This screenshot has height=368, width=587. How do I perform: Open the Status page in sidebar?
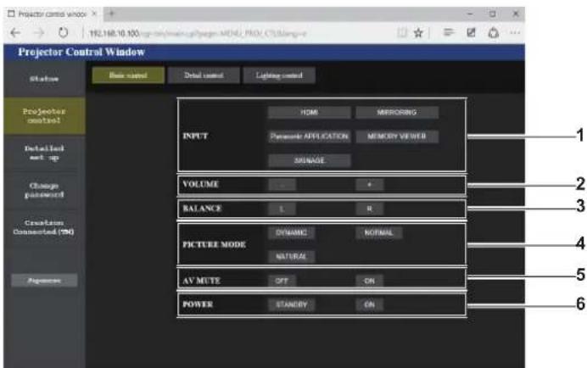pos(44,79)
